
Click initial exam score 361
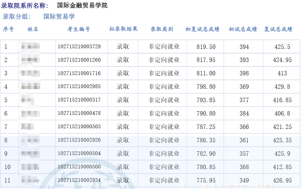pyautogui.click(x=244, y=140)
